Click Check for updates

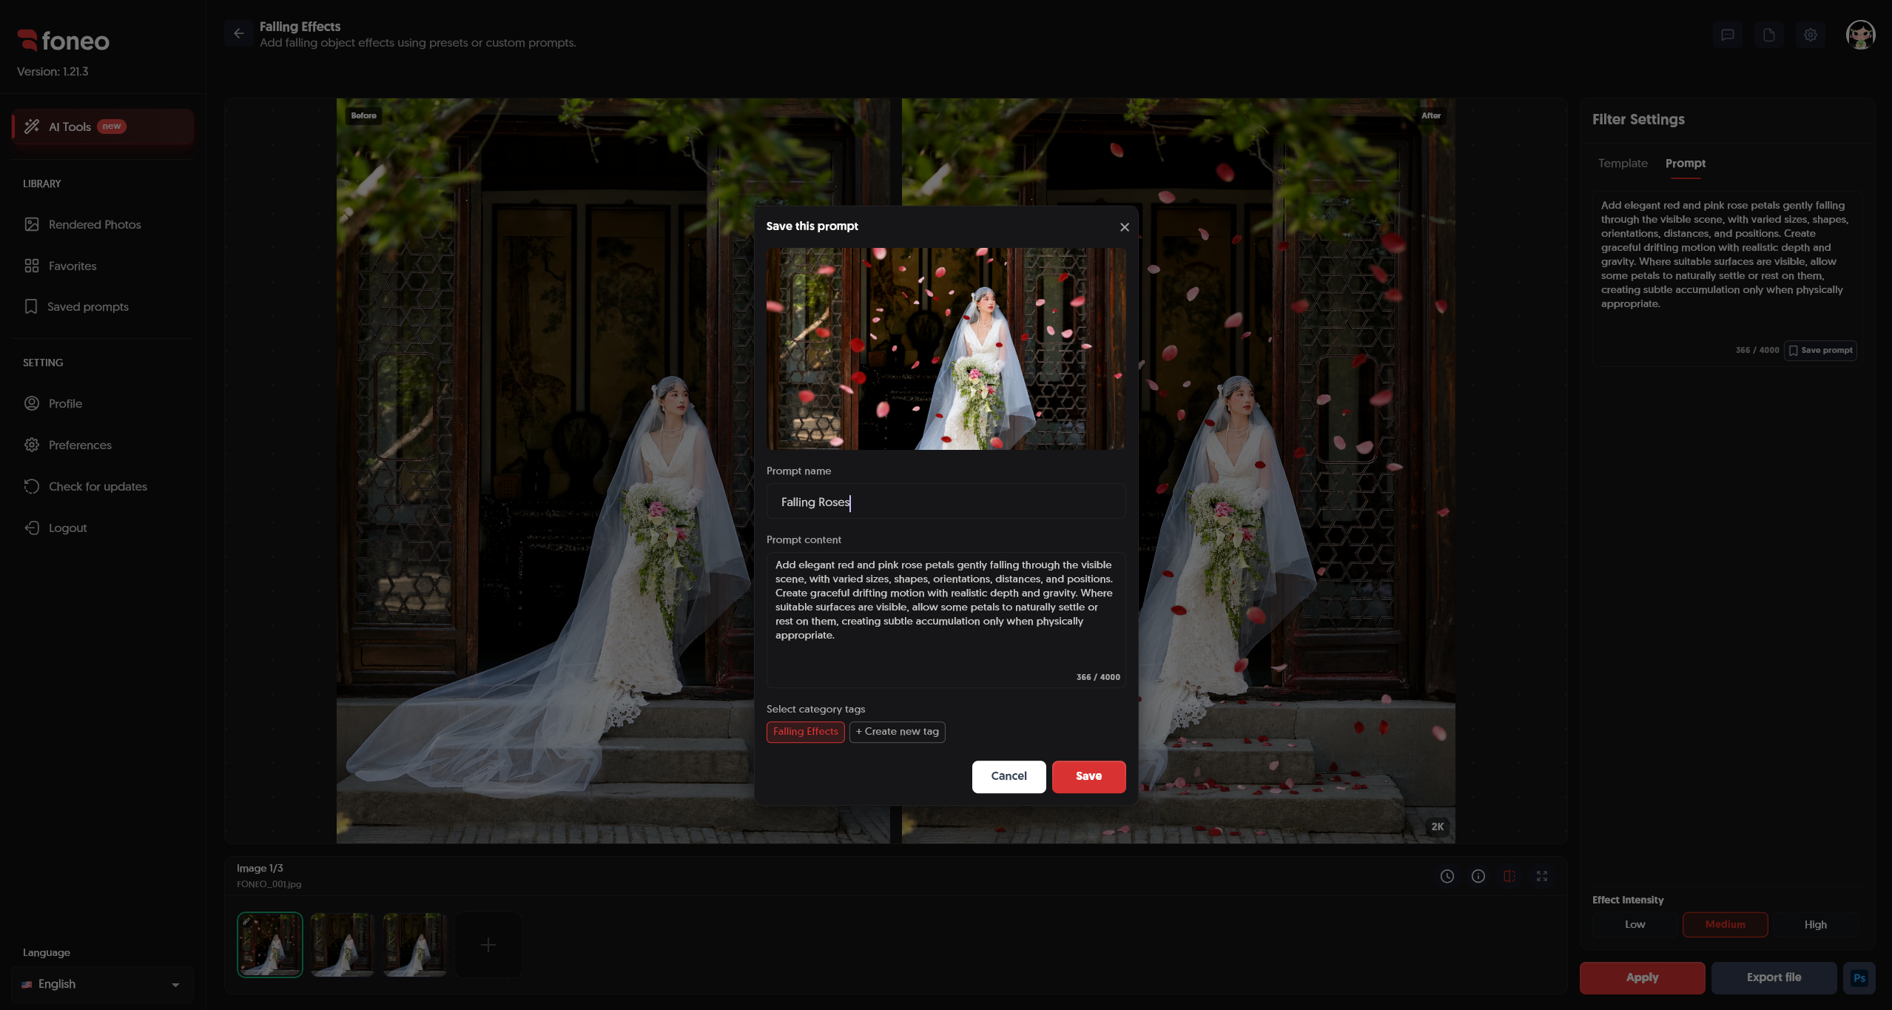pos(102,486)
